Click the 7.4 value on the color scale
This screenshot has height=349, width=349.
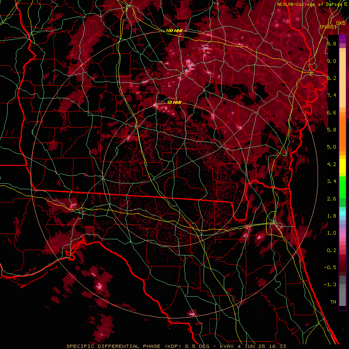332,95
